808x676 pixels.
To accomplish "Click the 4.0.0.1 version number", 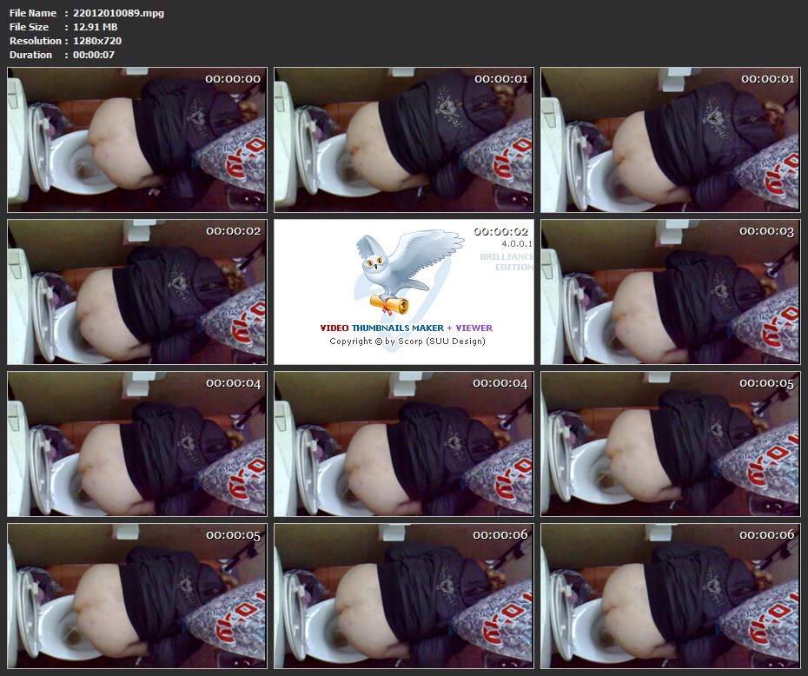I will click(515, 245).
